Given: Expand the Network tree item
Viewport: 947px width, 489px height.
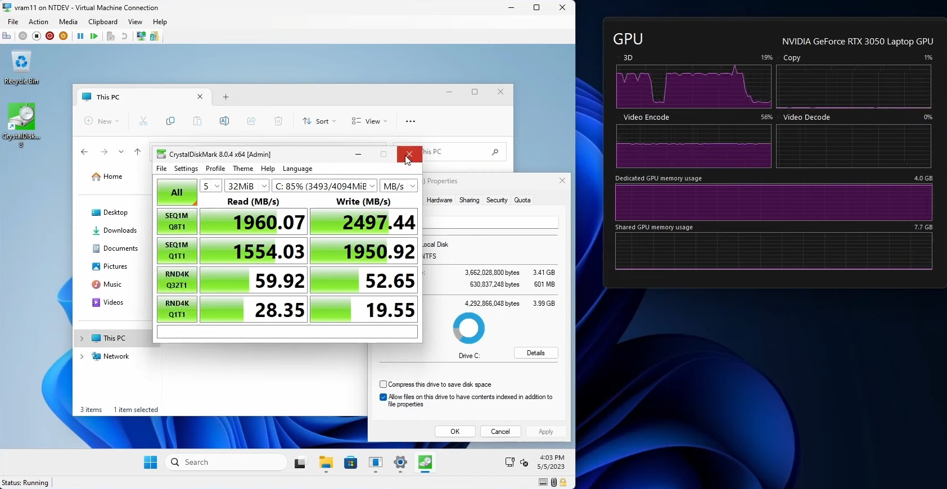Looking at the screenshot, I should coord(82,356).
